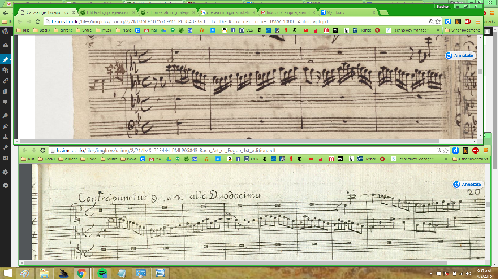Click the Diigo extension icon in top window toolbar
This screenshot has height=280, width=500.
448,21
